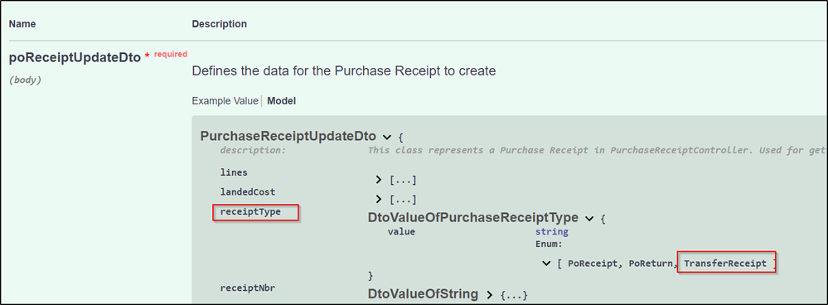Expand the landedCost array
Viewport: 828px width, 305px height.
(x=378, y=199)
